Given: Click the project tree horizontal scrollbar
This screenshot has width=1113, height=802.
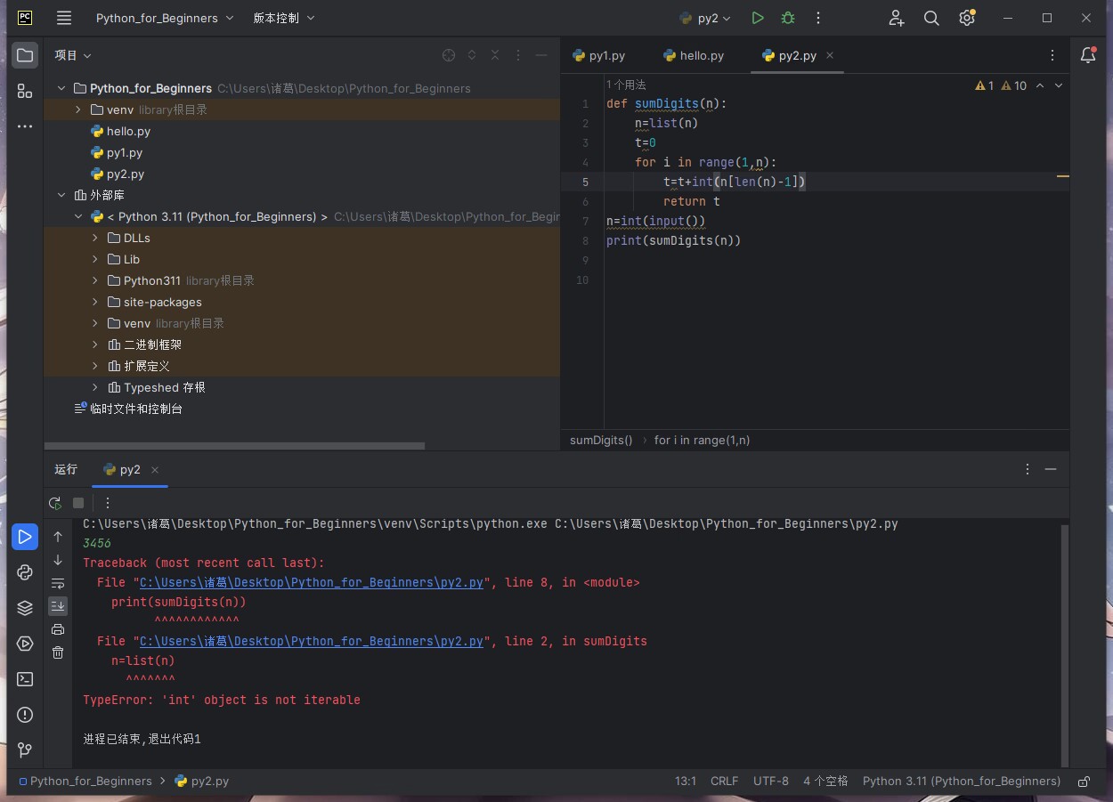Looking at the screenshot, I should click(x=236, y=446).
